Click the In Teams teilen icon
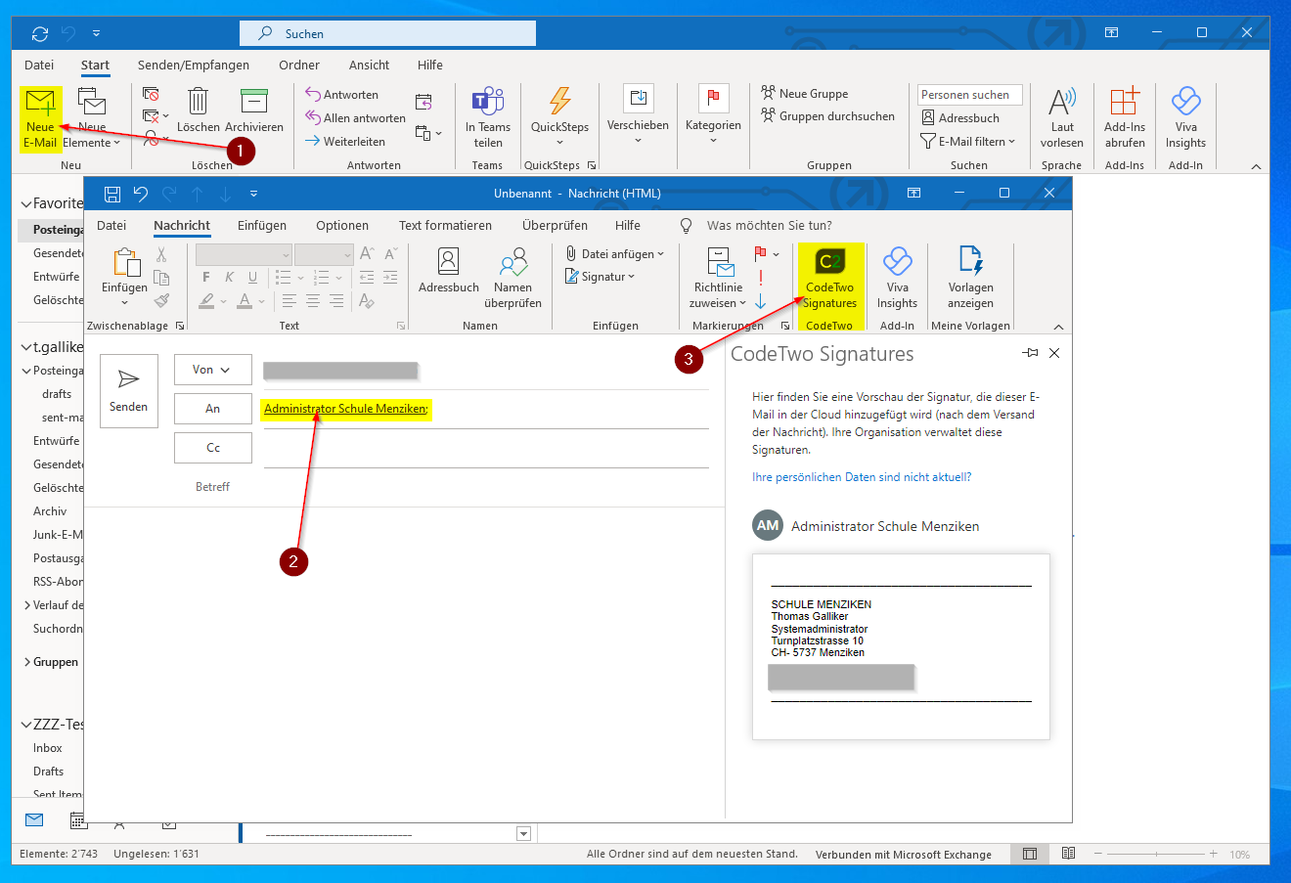This screenshot has height=883, width=1291. point(487,101)
